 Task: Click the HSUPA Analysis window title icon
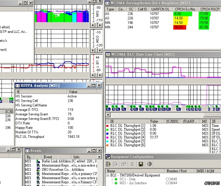17,85
